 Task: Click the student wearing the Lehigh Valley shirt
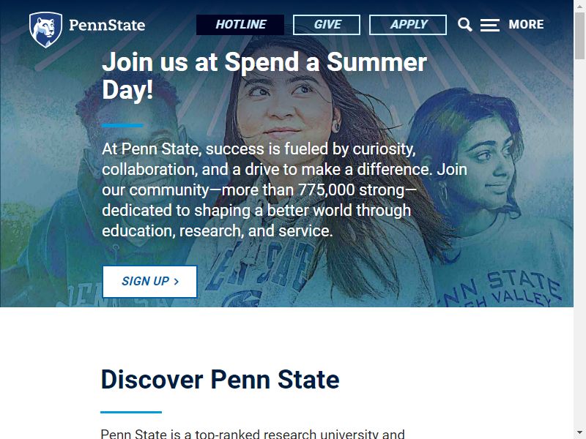tap(497, 198)
